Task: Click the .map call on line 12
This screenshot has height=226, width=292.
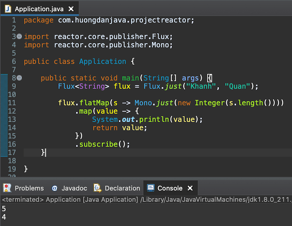Action: pos(83,111)
